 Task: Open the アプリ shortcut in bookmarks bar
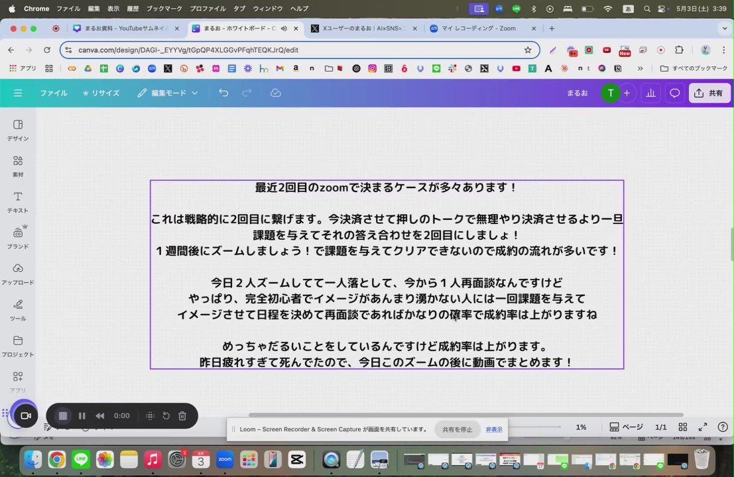[x=23, y=68]
